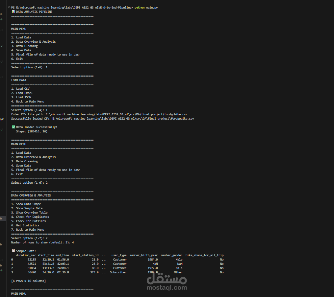The width and height of the screenshot is (334, 297).
Task: Click the 'Select option (1-4): 1' line
Action: click(x=29, y=110)
